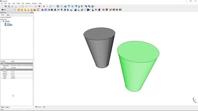Screen dimensions: 198x111
Task: Click the Cut boolean icon
Action: [x=79, y=10]
